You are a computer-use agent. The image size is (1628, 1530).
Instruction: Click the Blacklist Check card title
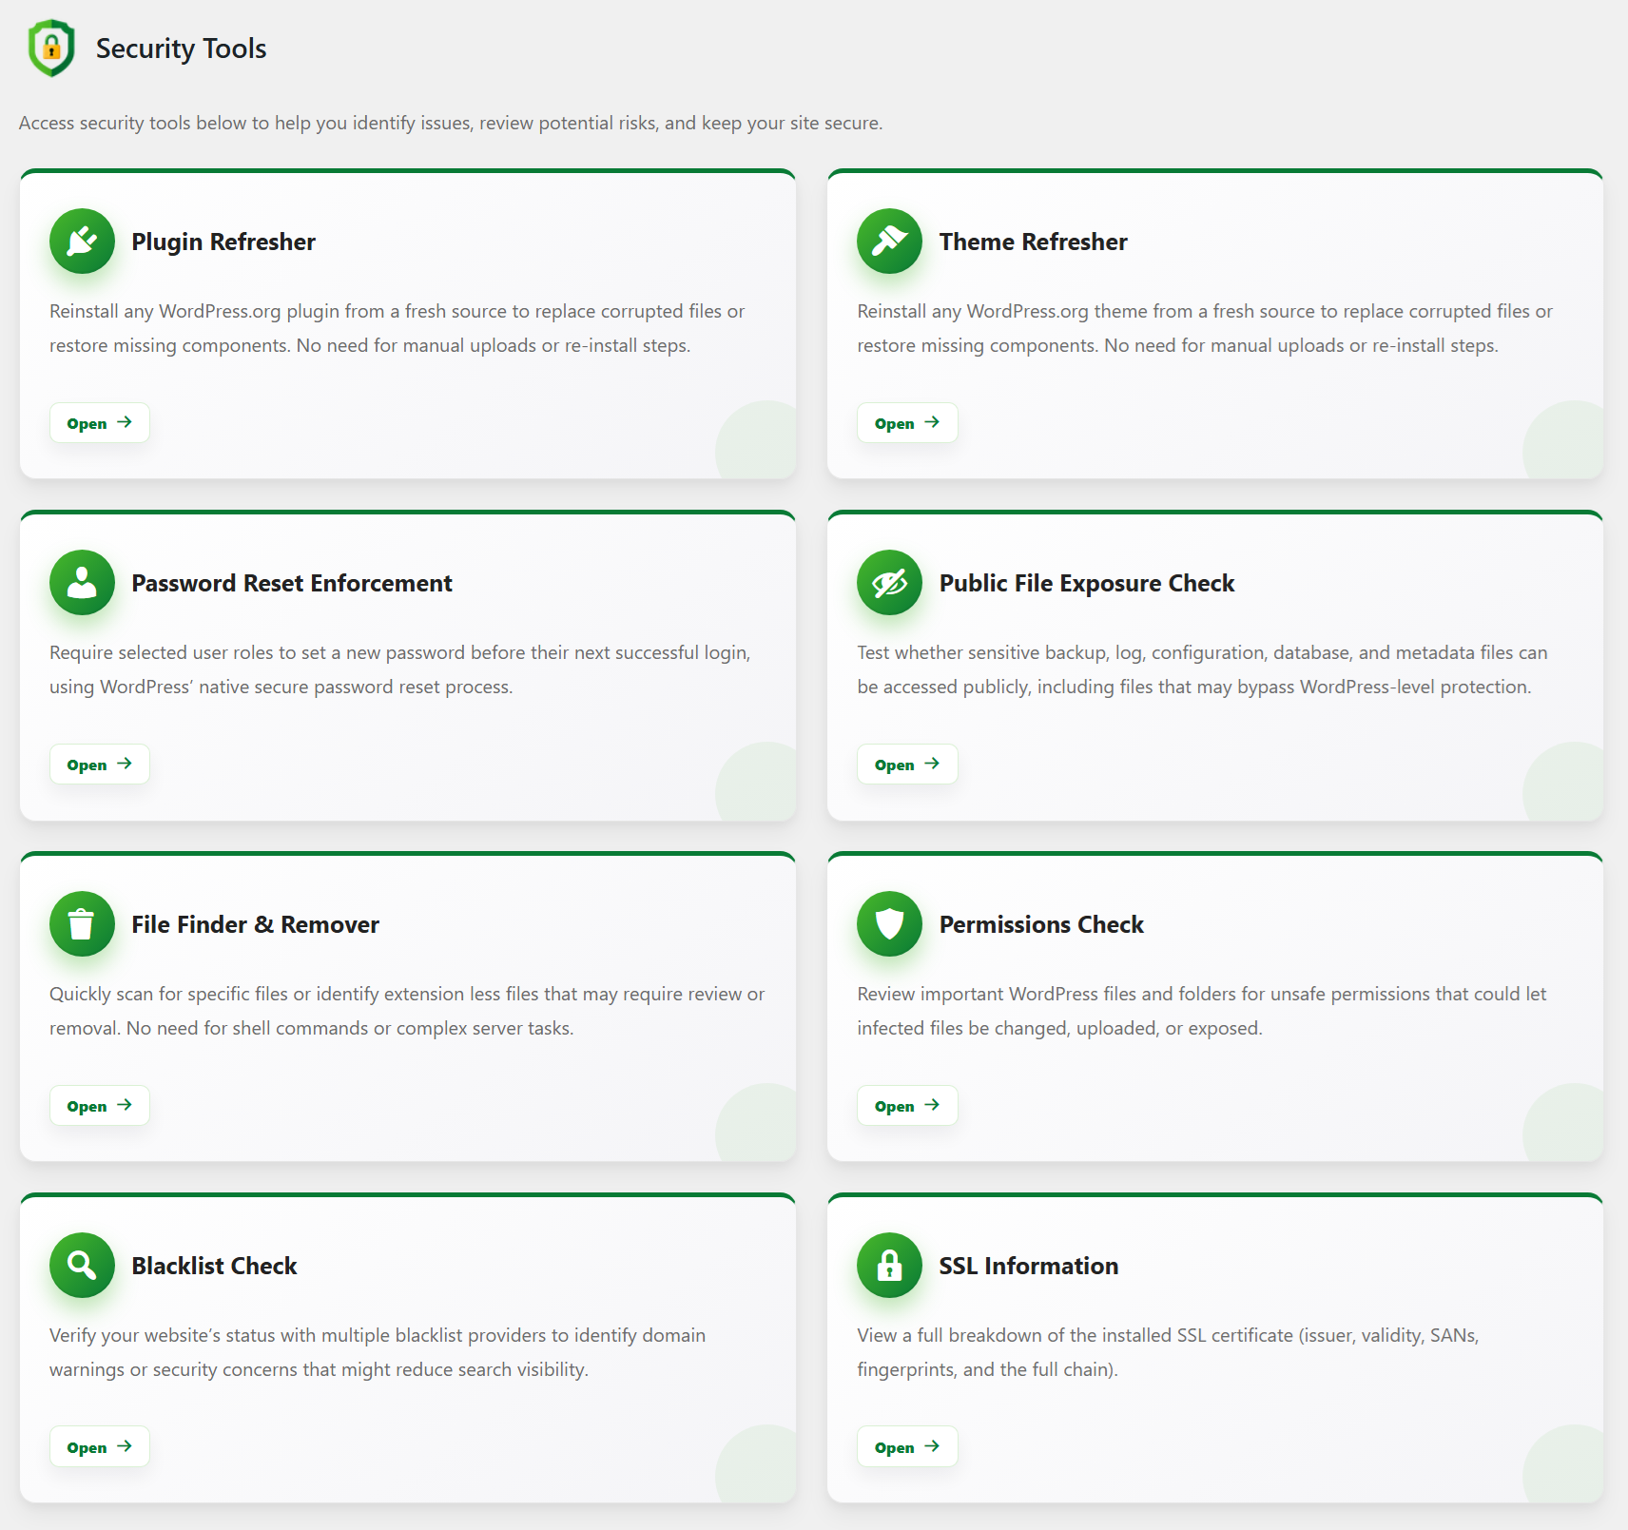pos(214,1267)
